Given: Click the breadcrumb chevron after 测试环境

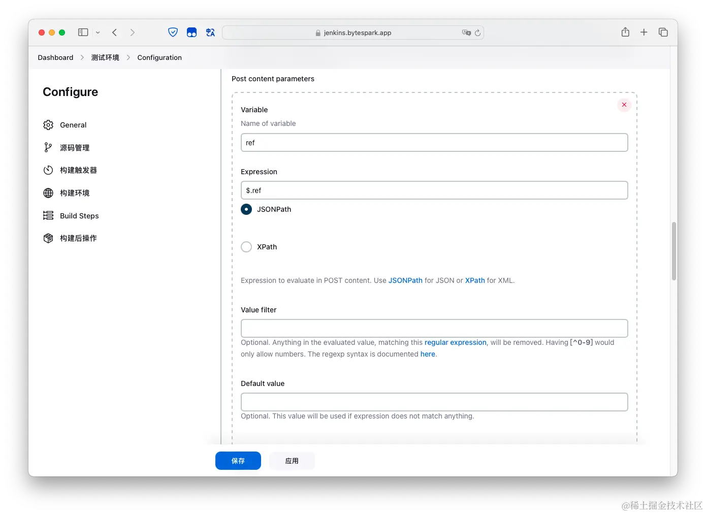Looking at the screenshot, I should pyautogui.click(x=129, y=57).
